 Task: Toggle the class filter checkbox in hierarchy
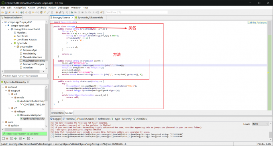12,138
